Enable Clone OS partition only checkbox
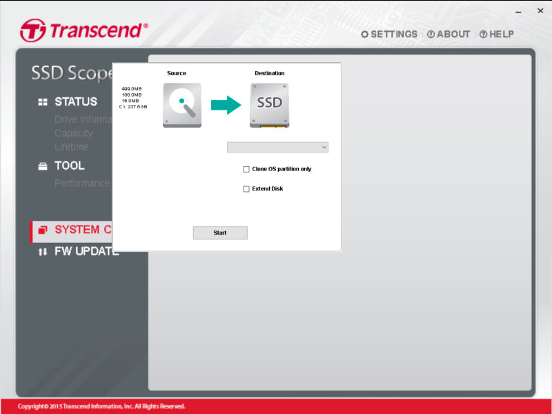552x414 pixels. click(246, 169)
